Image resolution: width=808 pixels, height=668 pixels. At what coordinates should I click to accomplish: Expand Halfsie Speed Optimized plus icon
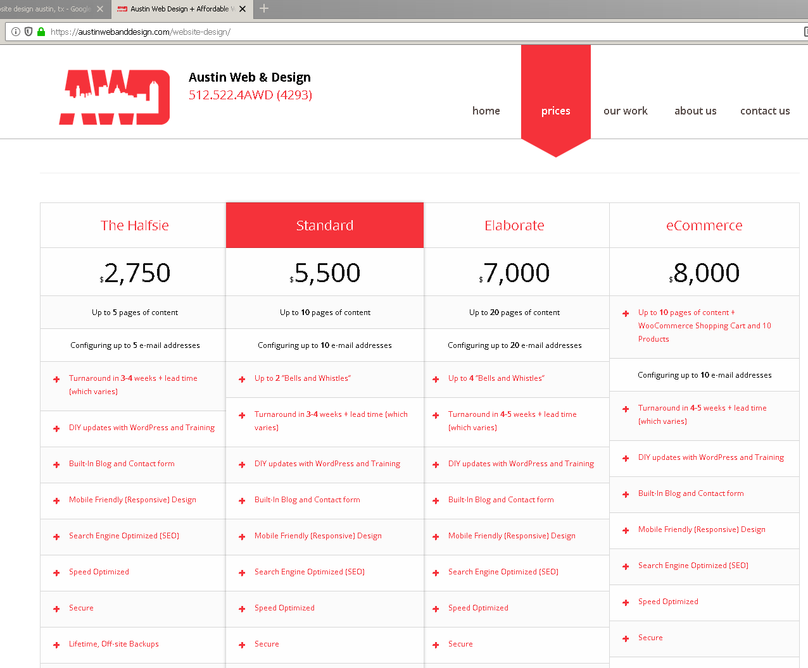click(56, 572)
